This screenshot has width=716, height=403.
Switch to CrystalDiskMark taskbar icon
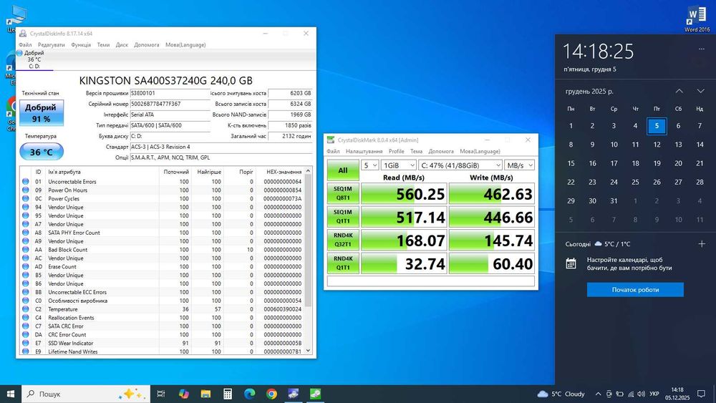(315, 394)
